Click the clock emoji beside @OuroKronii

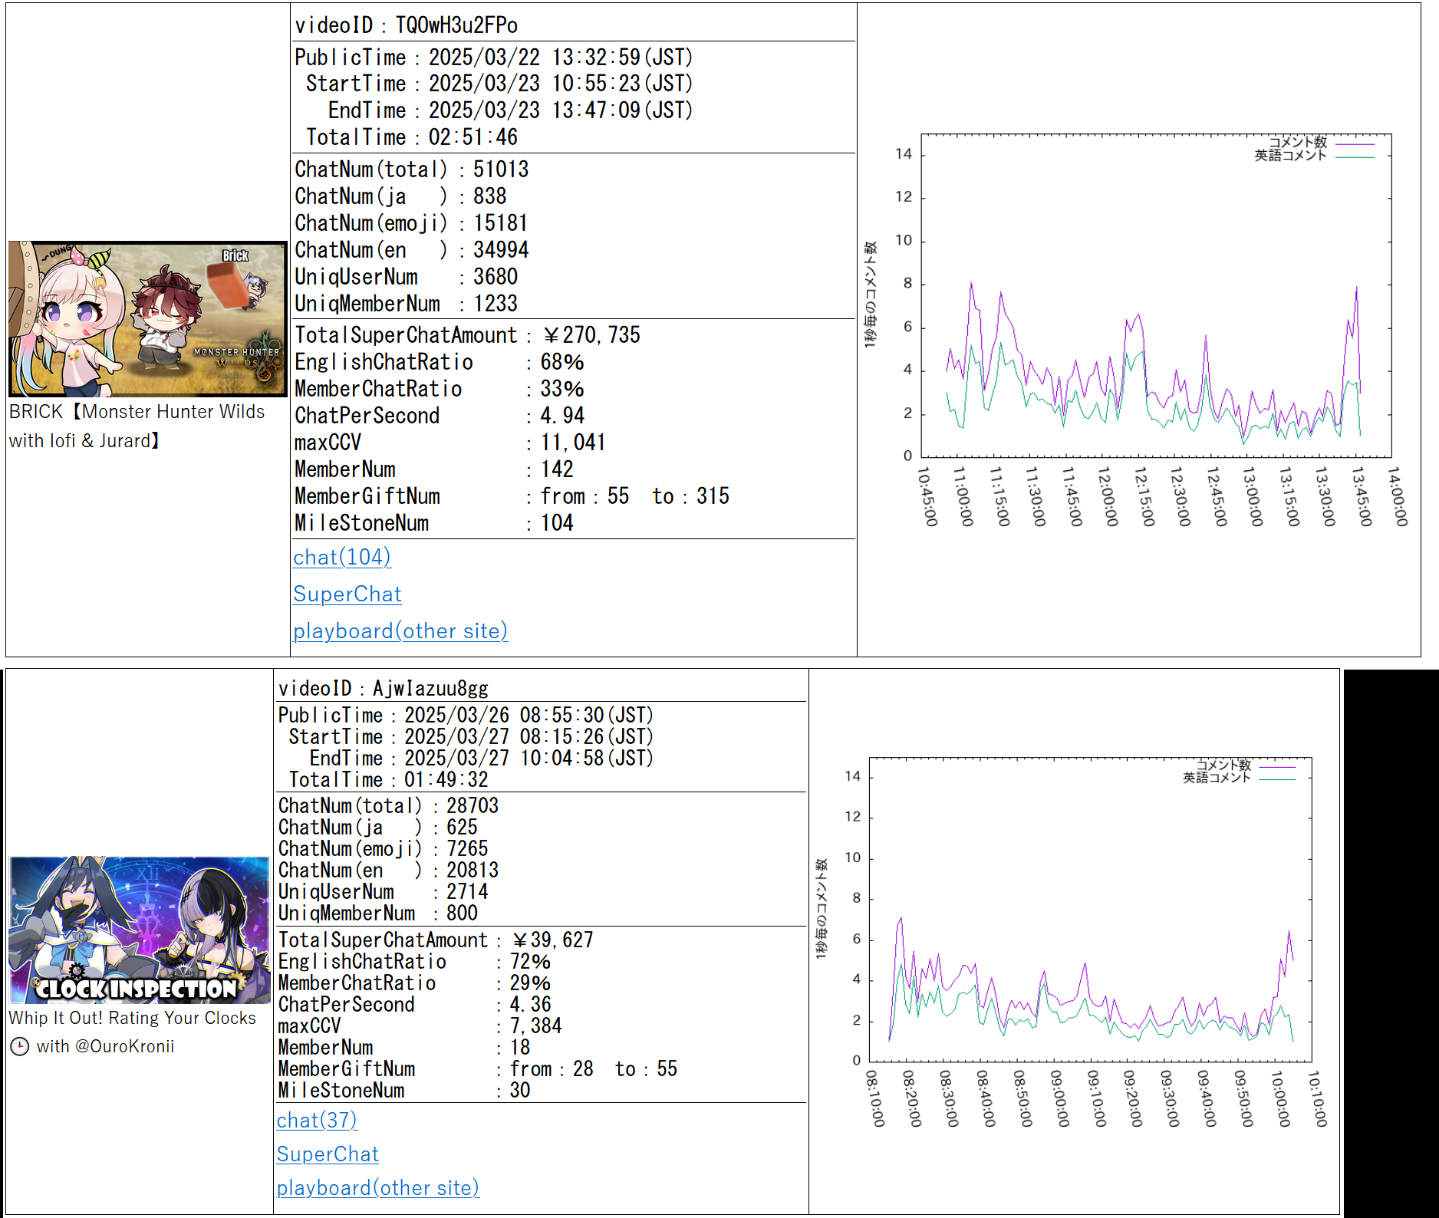[x=20, y=1047]
